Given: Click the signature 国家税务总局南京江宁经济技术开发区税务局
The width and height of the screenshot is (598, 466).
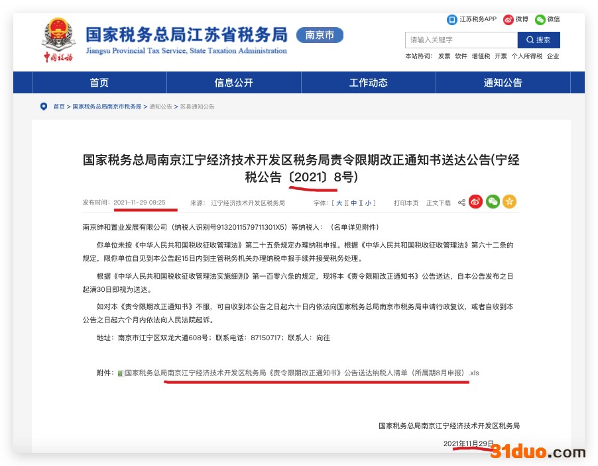Looking at the screenshot, I should click(449, 426).
